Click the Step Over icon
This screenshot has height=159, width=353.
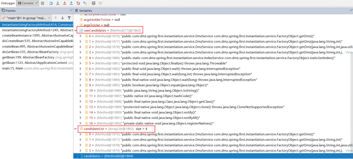(51, 3)
